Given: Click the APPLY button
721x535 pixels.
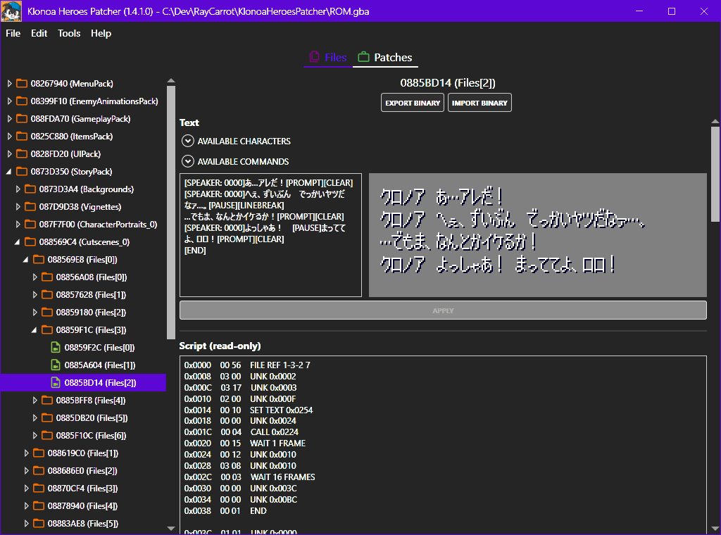Looking at the screenshot, I should point(443,310).
